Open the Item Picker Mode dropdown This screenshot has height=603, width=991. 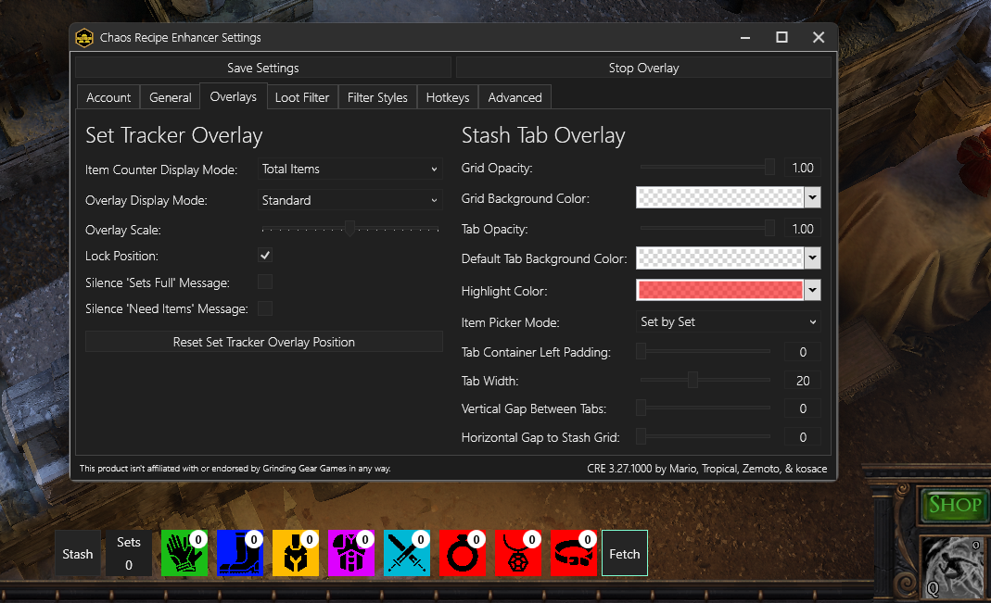click(729, 322)
